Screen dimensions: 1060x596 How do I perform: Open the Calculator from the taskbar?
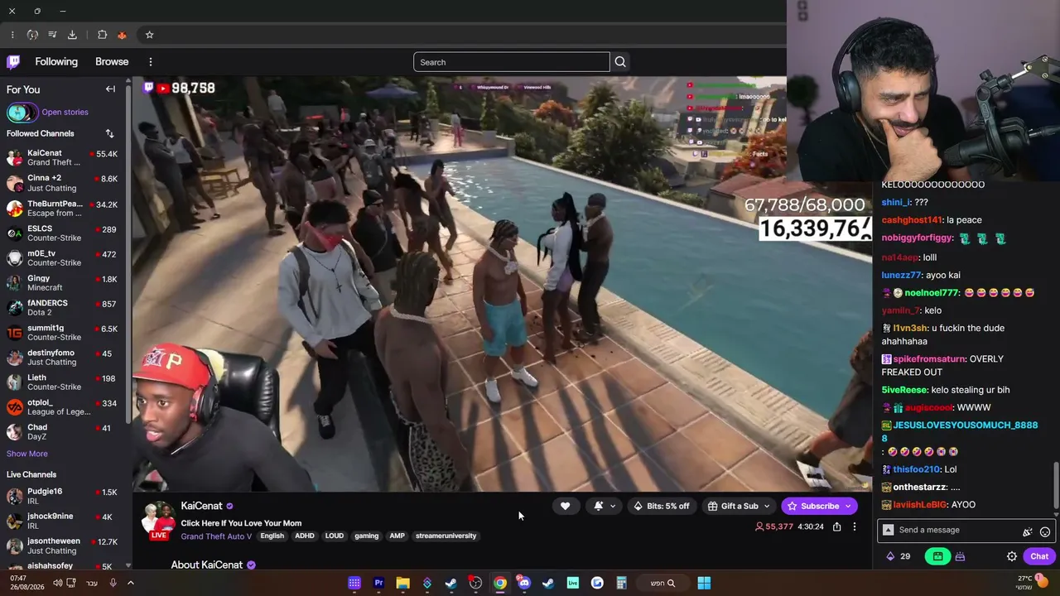tap(621, 583)
